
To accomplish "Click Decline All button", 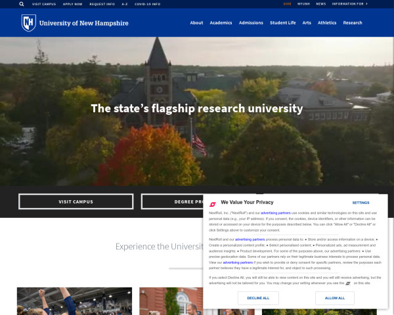I will point(258,298).
